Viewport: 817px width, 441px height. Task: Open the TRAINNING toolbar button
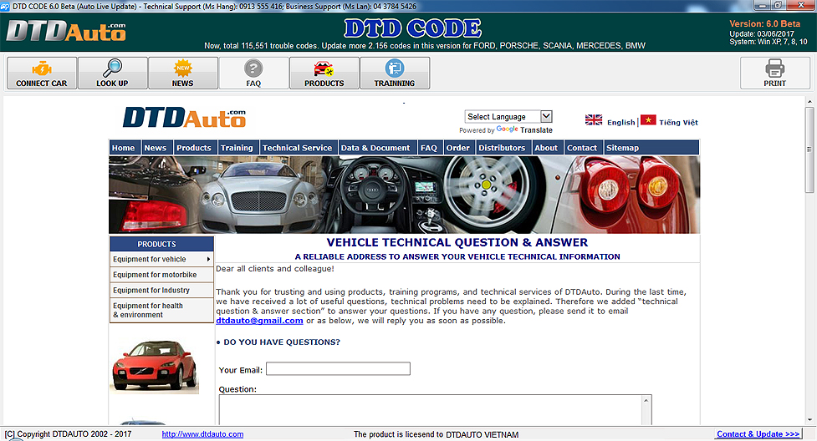[395, 73]
